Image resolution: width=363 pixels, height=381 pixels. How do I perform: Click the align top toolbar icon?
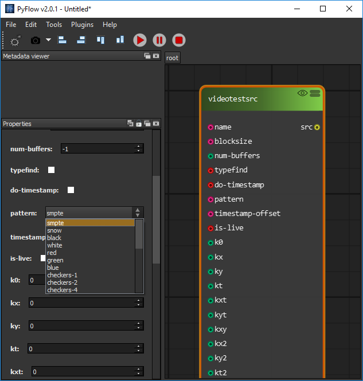[x=101, y=40]
